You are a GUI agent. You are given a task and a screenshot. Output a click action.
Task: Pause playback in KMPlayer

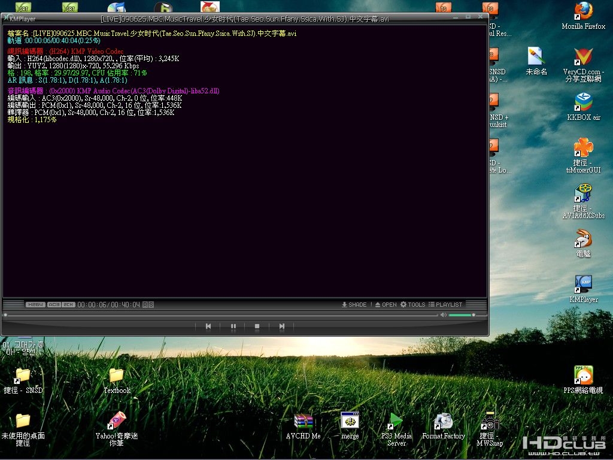click(x=233, y=326)
